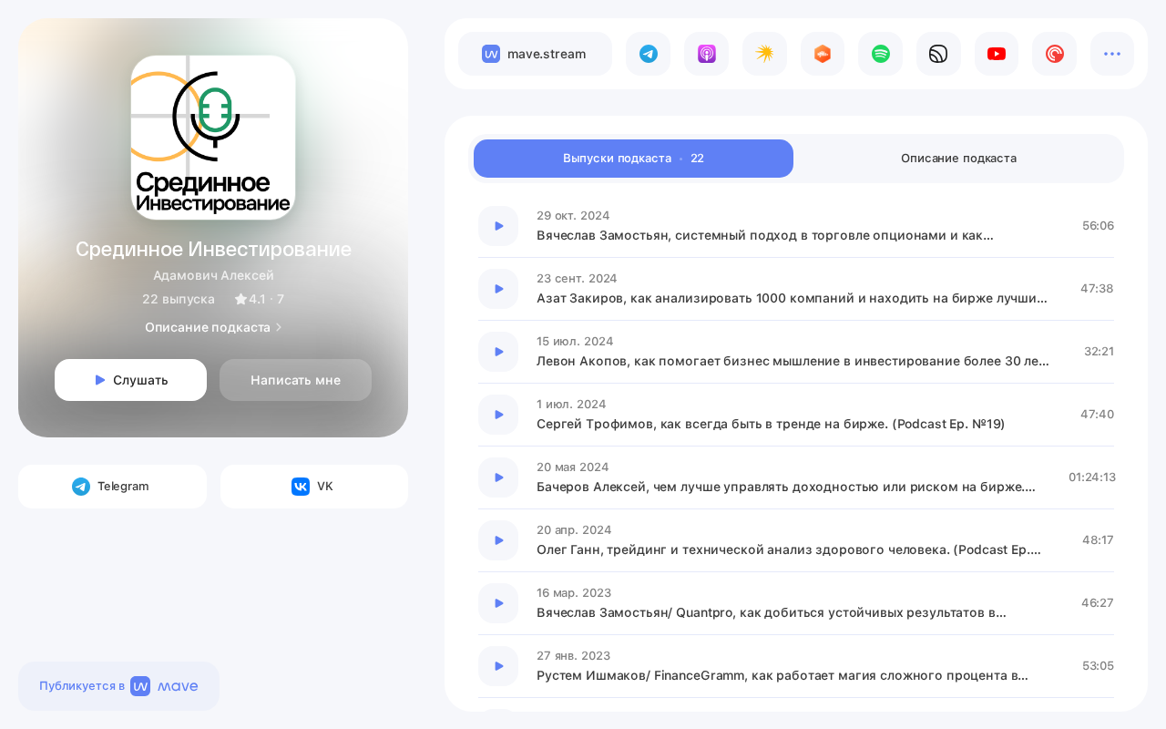The width and height of the screenshot is (1166, 729).
Task: Open the podcast in Apple Podcasts
Action: point(706,54)
